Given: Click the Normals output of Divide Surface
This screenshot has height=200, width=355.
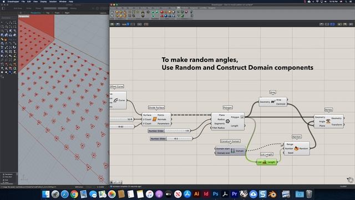Looking at the screenshot, I should coord(161,119).
